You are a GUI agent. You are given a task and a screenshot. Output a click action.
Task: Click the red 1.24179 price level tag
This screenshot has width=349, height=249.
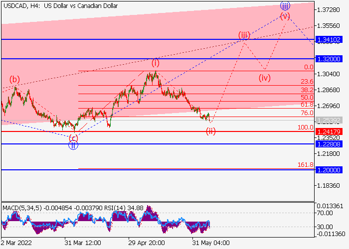pos(329,131)
